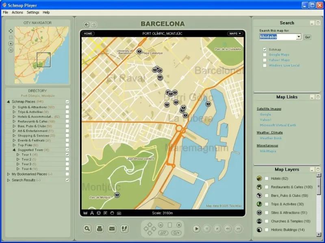Screen dimensions: 325x243
Task: Click the map forward arrow button
Action: click(93, 25)
